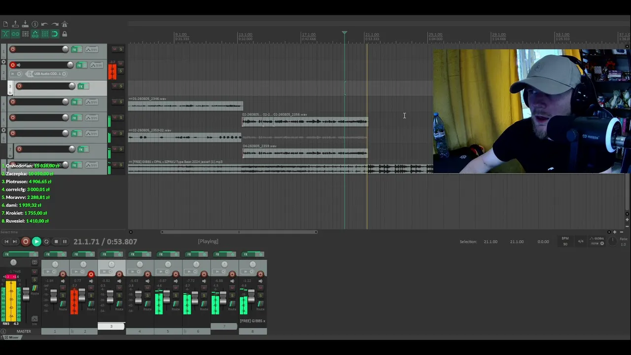Click the horizontal zoom in plus button
Viewport: 631px width, 355px height.
[615, 232]
